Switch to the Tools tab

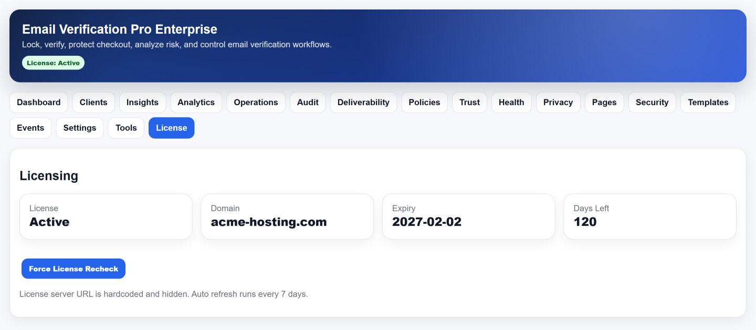tap(126, 128)
